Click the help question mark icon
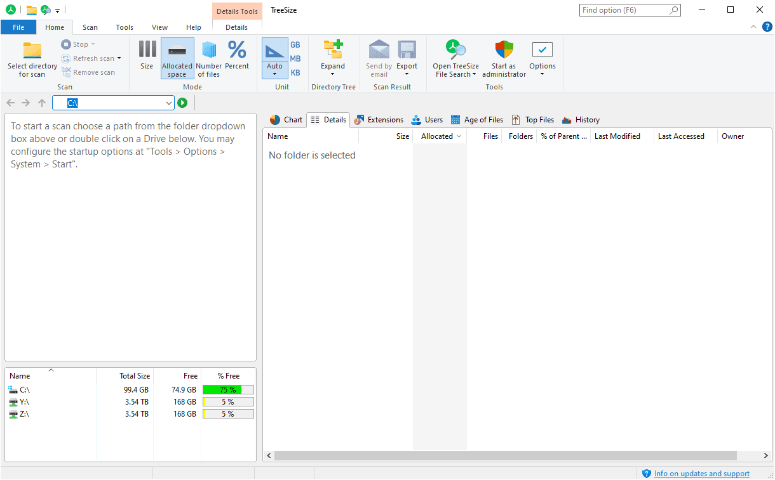 coord(767,27)
